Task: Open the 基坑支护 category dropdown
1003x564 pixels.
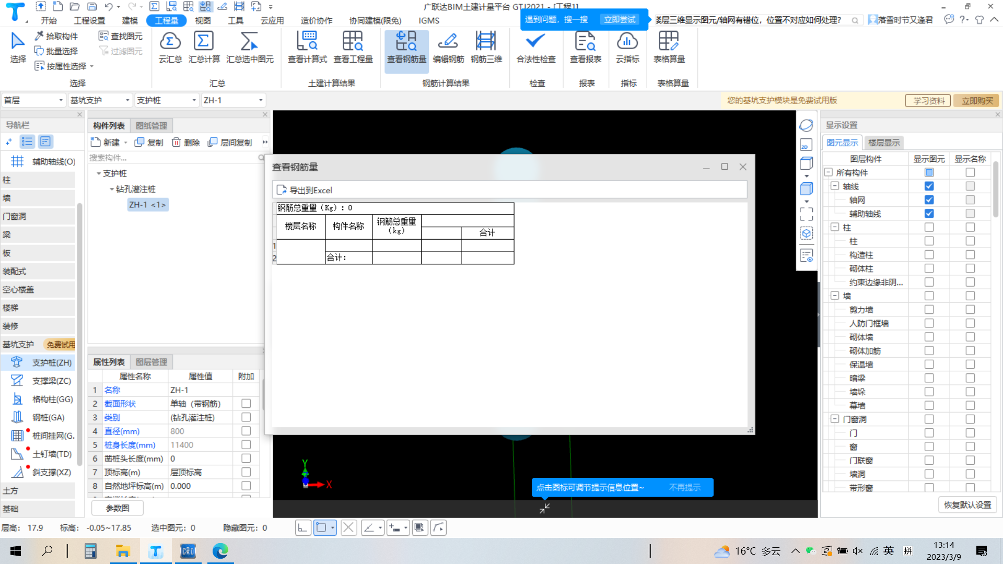Action: click(x=100, y=100)
